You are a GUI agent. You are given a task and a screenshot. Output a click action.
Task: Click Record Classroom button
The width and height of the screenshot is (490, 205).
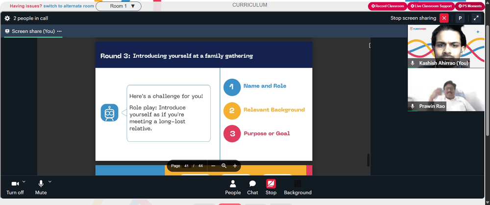tap(388, 6)
